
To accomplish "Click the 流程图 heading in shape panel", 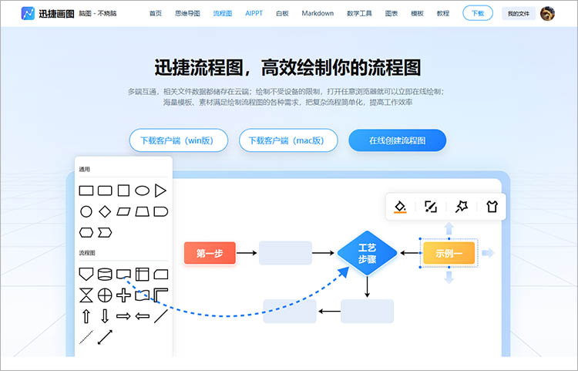I will [87, 253].
